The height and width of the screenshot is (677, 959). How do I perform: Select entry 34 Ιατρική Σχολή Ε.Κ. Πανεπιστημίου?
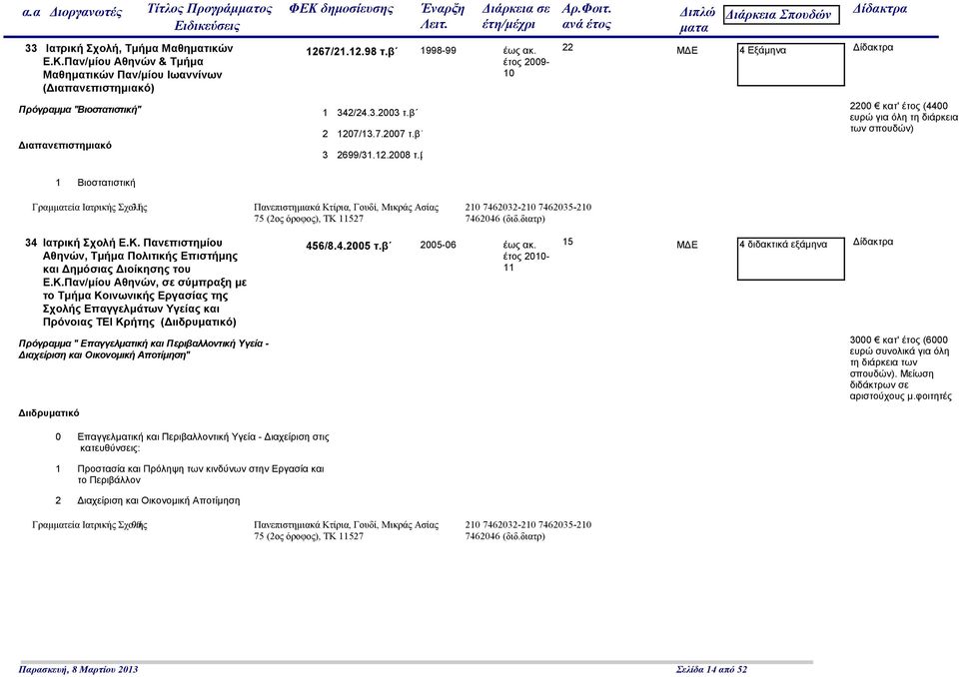coord(136,283)
